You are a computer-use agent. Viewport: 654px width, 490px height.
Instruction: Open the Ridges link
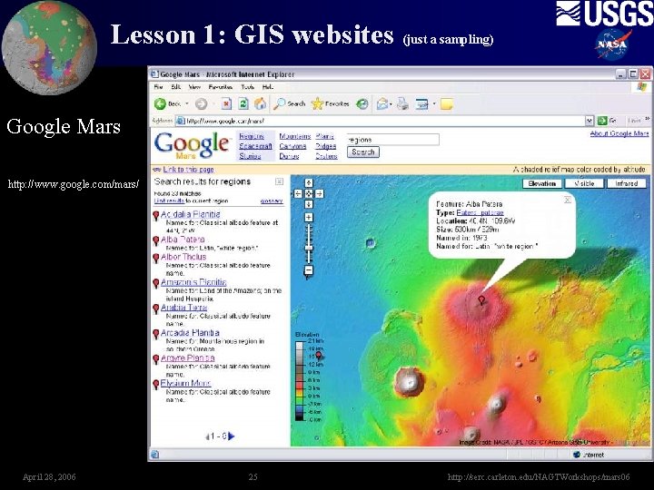tap(326, 146)
